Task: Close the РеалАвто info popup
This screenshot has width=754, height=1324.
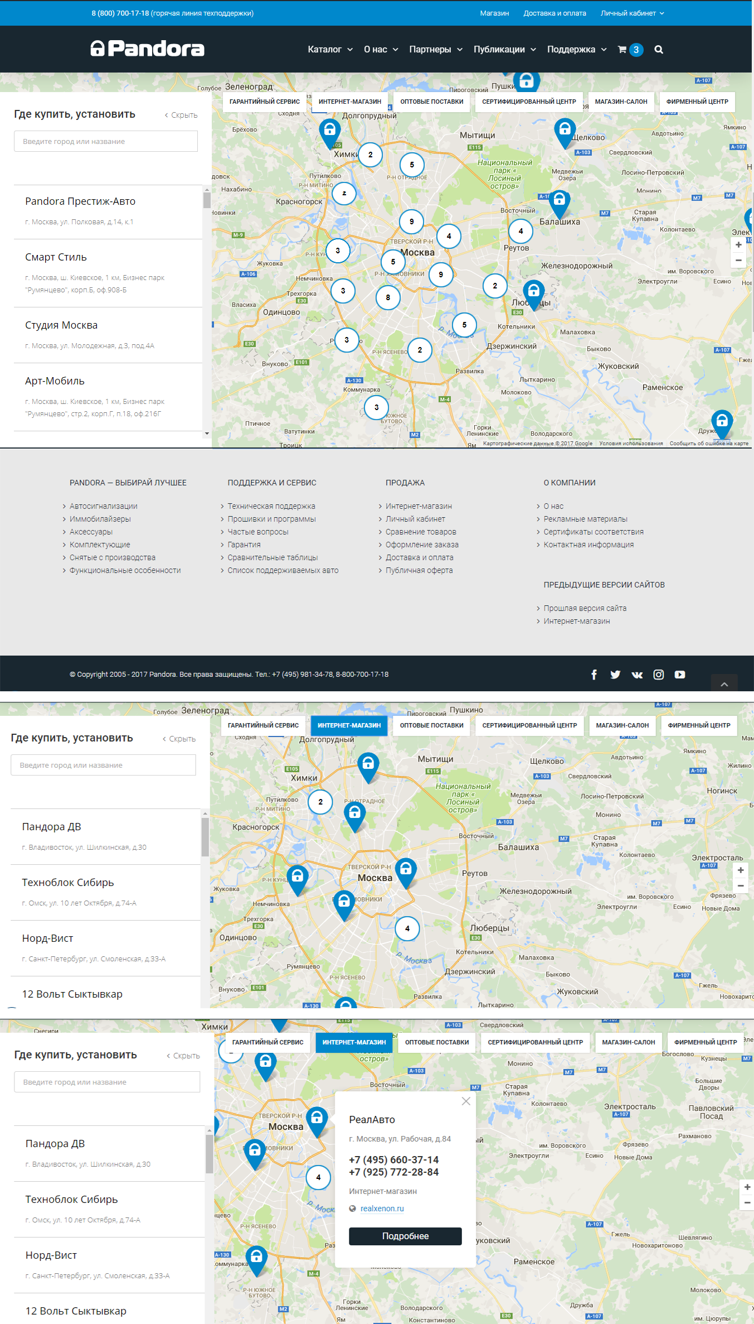Action: click(x=466, y=1101)
